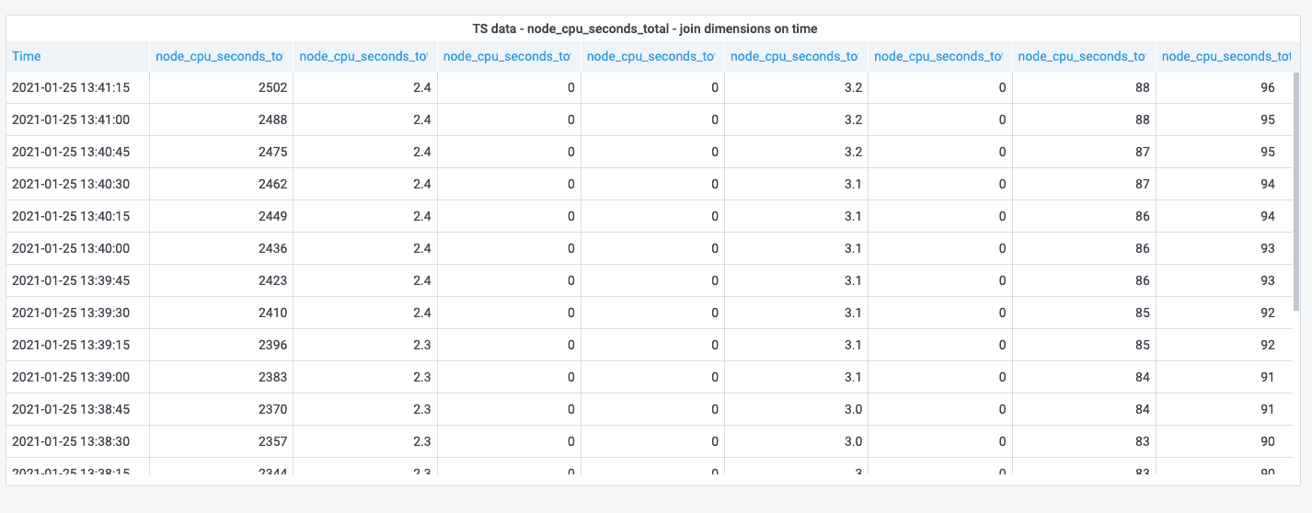Select the 2021-01-25 13:40:30 time cell
Viewport: 1312px width, 513px height.
click(70, 184)
